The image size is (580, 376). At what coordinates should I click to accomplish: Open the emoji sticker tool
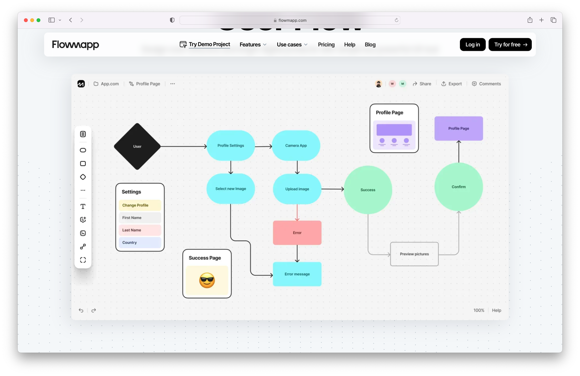pyautogui.click(x=83, y=220)
